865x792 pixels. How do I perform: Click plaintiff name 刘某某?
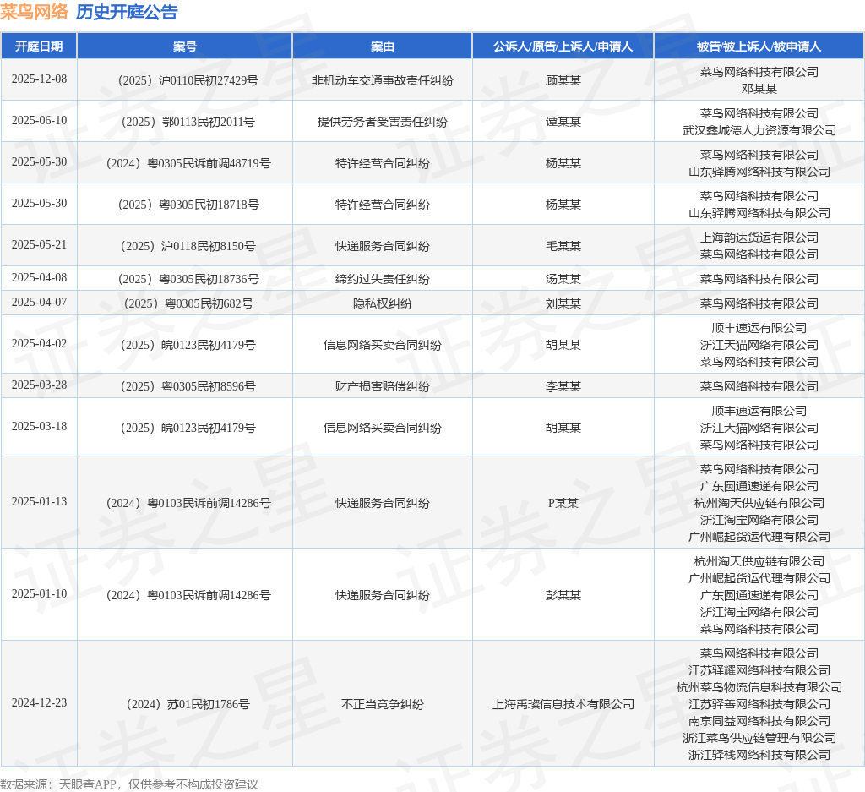563,303
